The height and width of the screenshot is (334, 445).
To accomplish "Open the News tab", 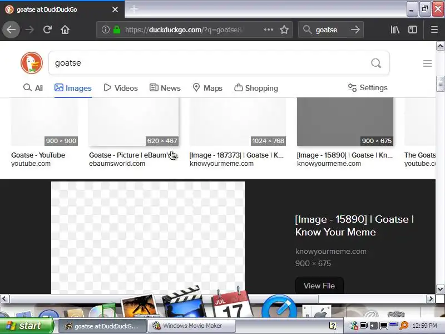I will (165, 88).
